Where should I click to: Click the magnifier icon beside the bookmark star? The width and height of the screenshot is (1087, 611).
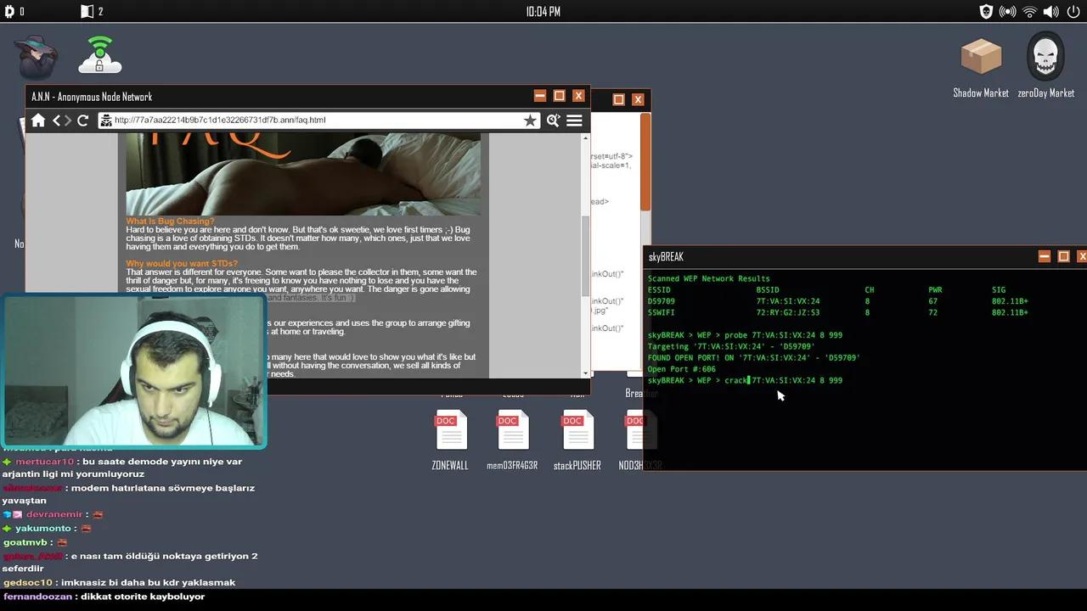(x=553, y=121)
